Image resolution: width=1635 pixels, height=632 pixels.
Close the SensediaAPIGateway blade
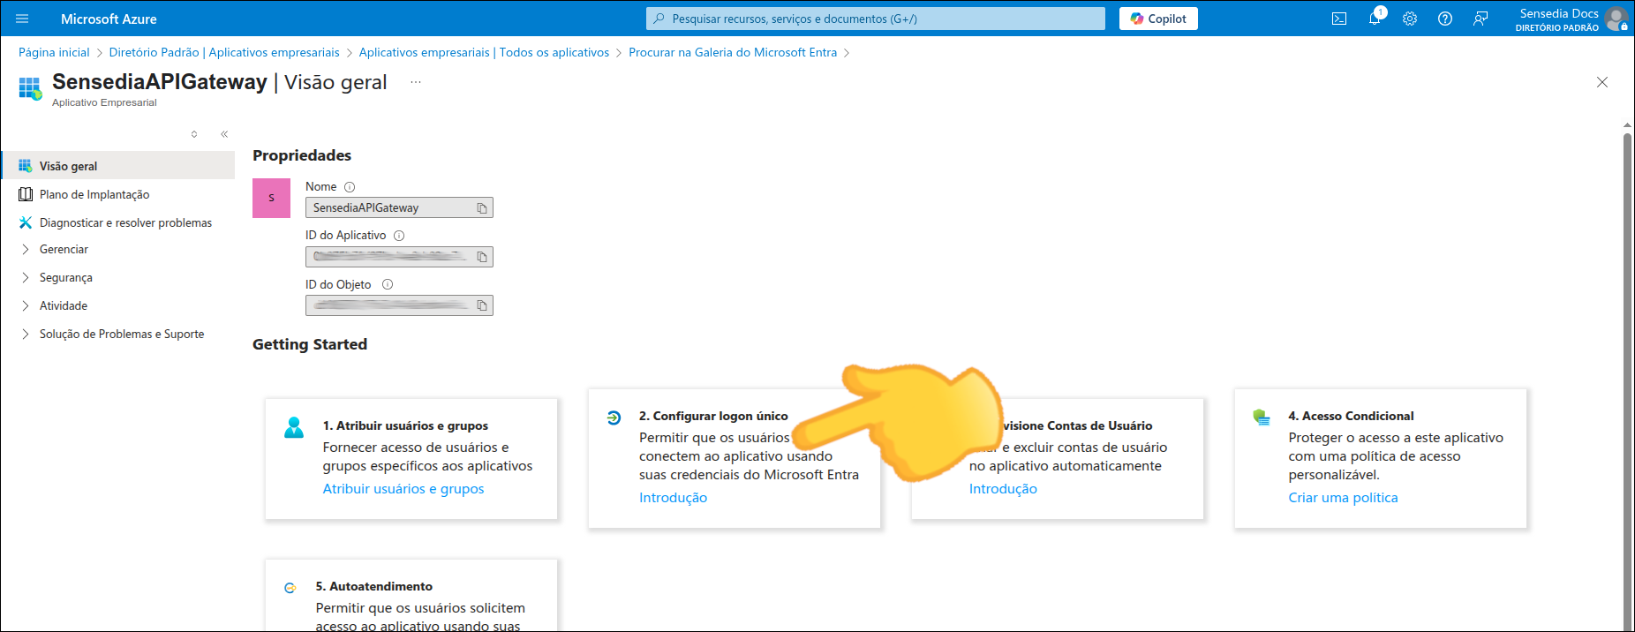pyautogui.click(x=1602, y=82)
